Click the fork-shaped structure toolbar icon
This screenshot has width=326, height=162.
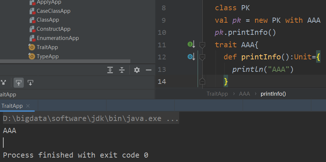[x=3, y=83]
